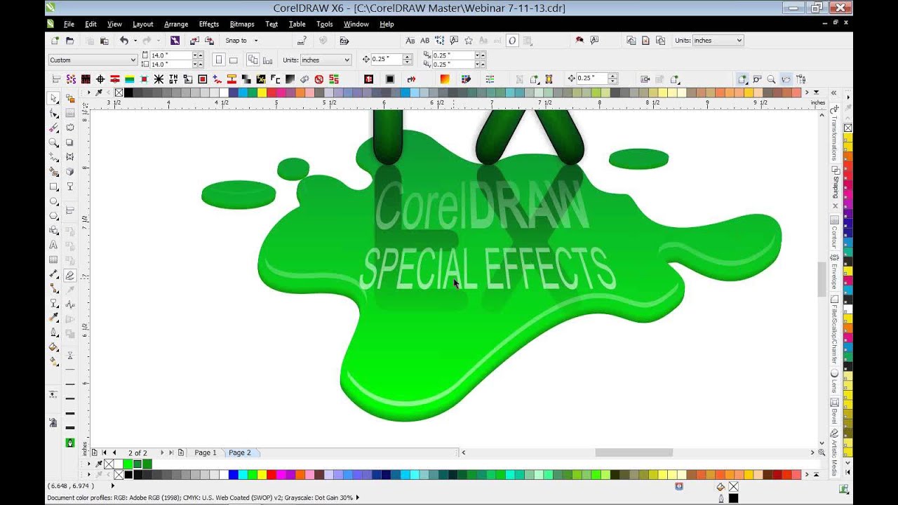Click the duplicate distance x field 0.25
Screen dimensions: 898x505
point(453,55)
